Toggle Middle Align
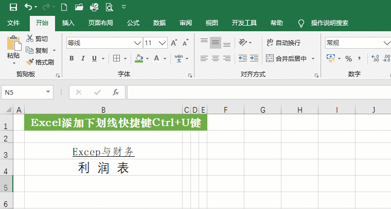Image resolution: width=391 pixels, height=209 pixels. tap(216, 43)
